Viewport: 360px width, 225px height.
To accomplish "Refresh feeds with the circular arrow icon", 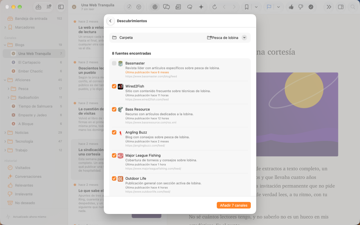I will 215,7.
